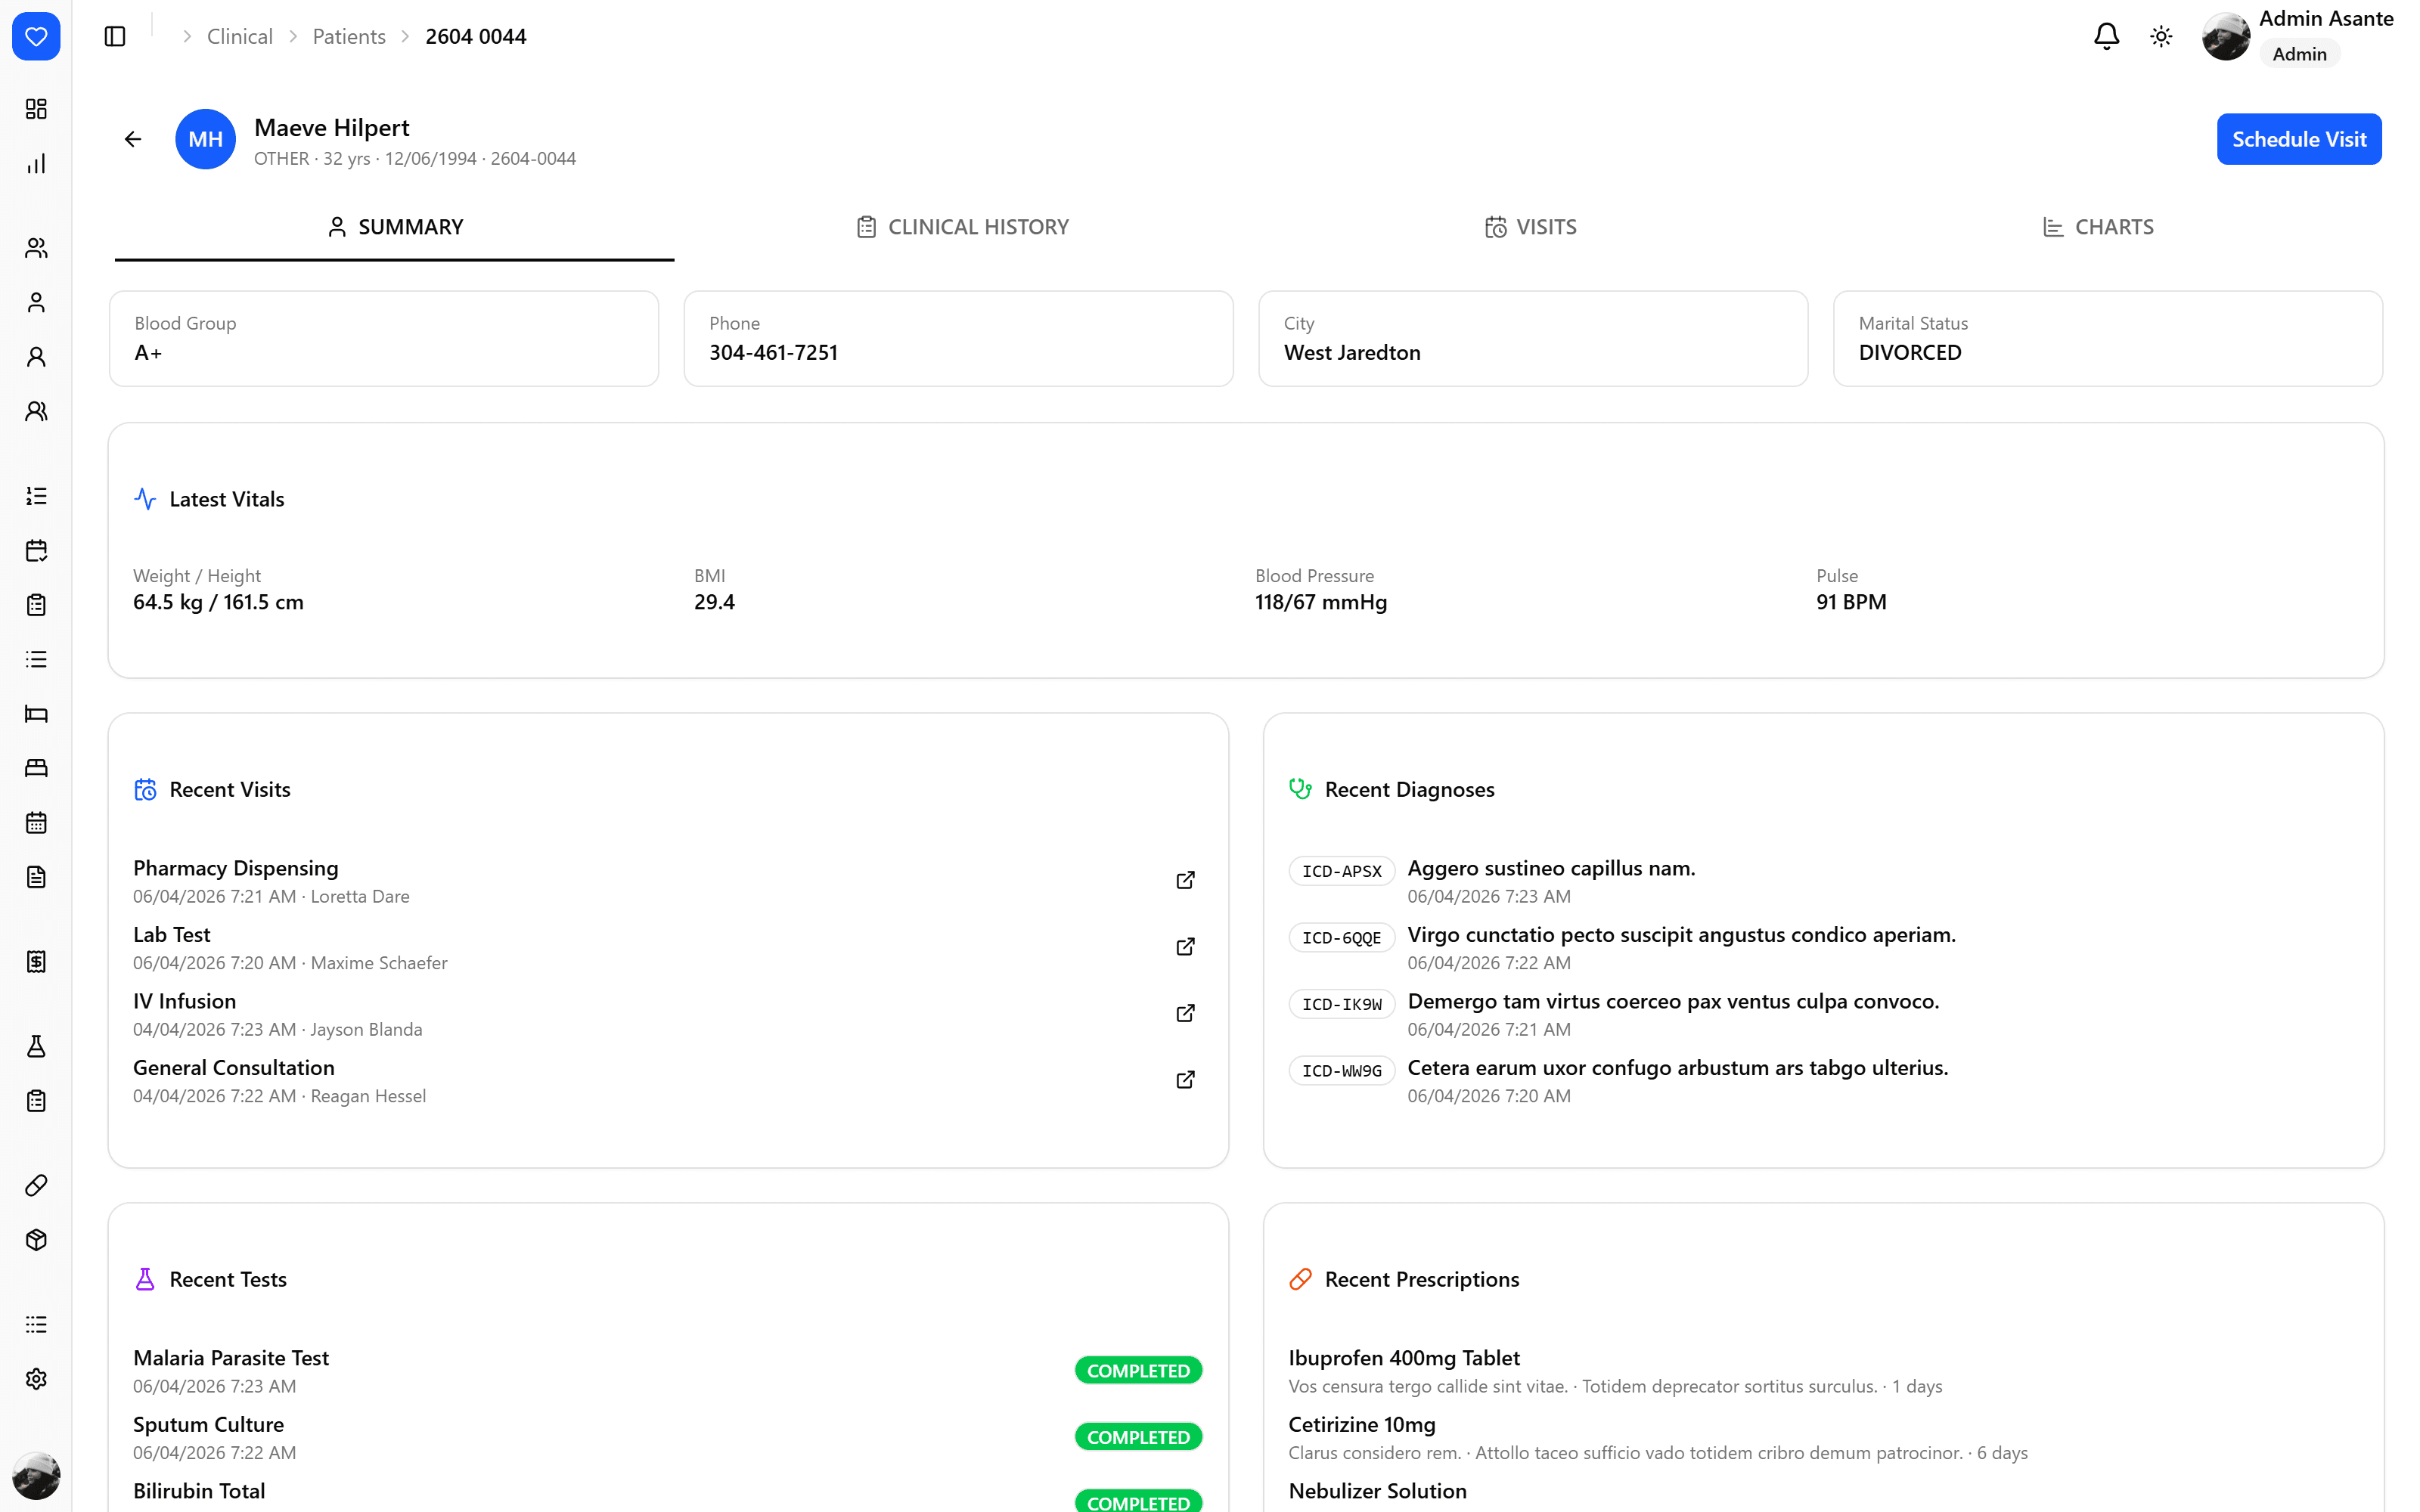Select the ICD-IK9W diagnosis code
Screen dimensions: 2420x1512
pyautogui.click(x=1341, y=1004)
